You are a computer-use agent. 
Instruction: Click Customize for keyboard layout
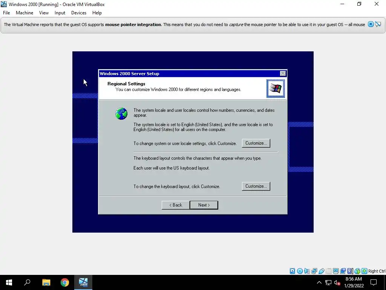point(256,186)
